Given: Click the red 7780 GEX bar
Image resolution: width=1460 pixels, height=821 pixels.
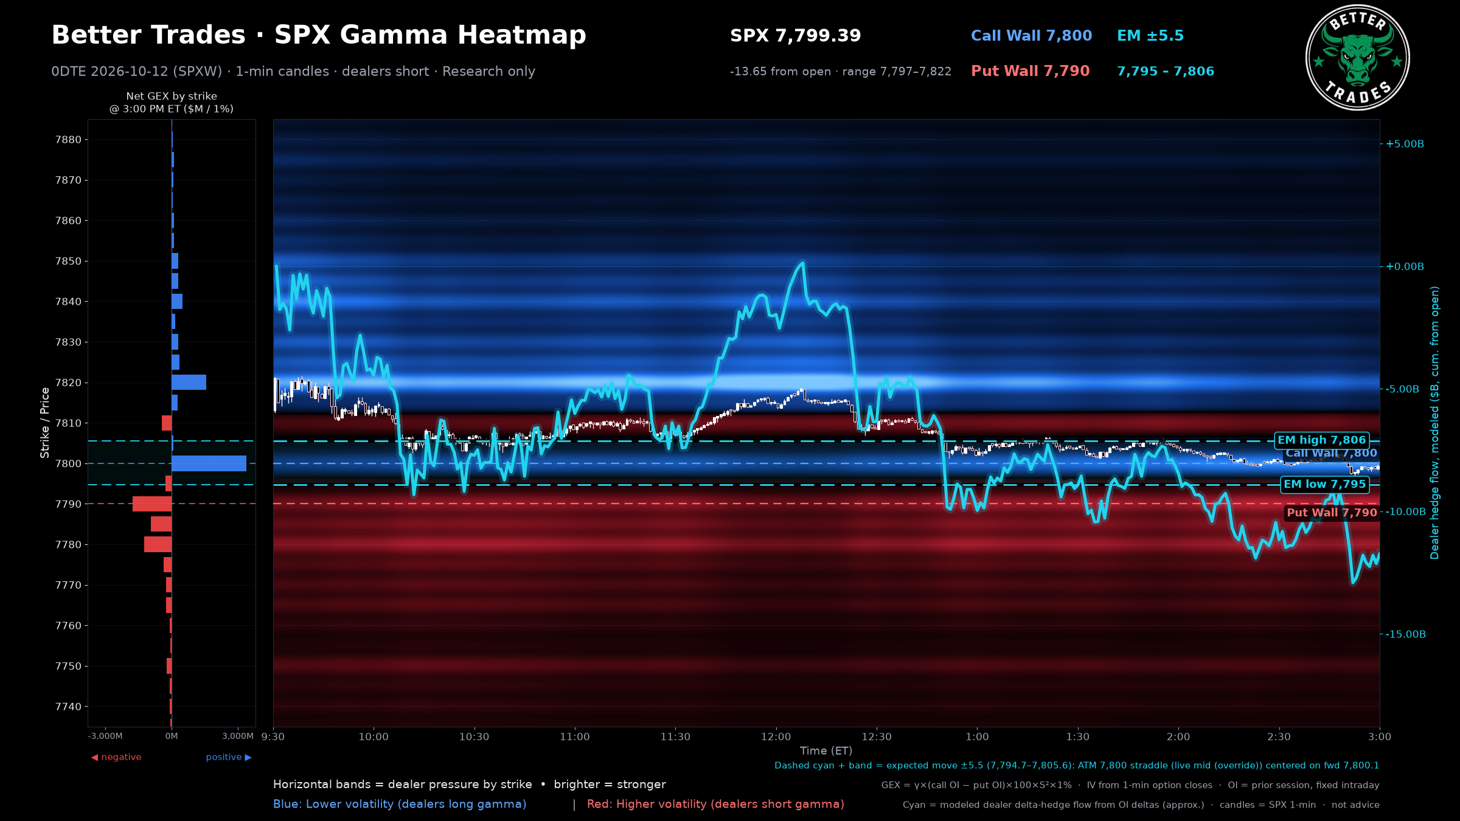Looking at the screenshot, I should [158, 544].
